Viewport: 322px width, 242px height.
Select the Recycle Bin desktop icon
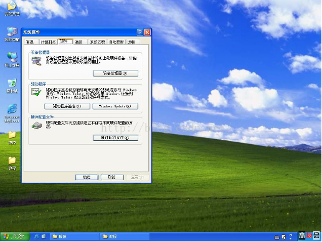point(12,85)
